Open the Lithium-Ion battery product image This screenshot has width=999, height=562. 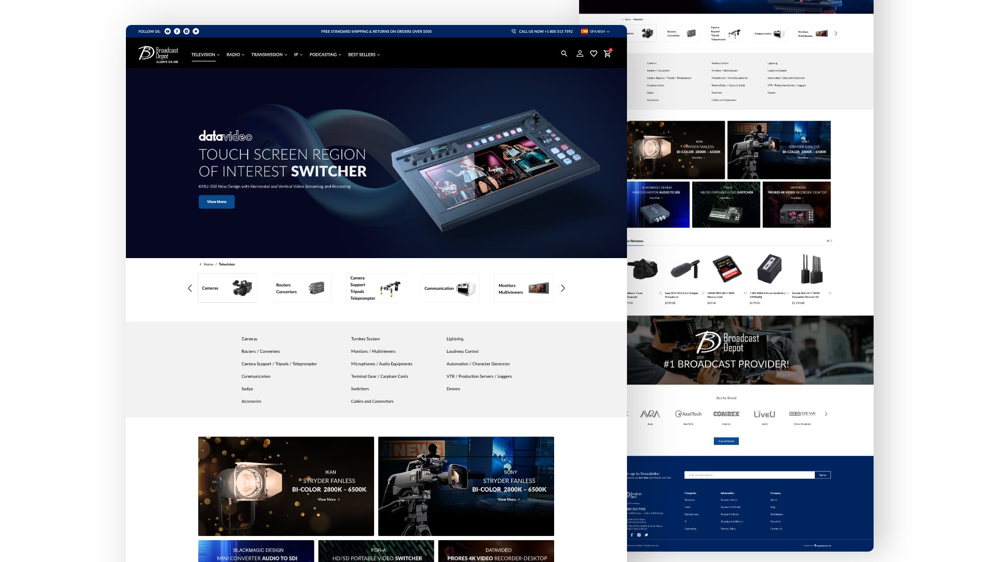(769, 269)
